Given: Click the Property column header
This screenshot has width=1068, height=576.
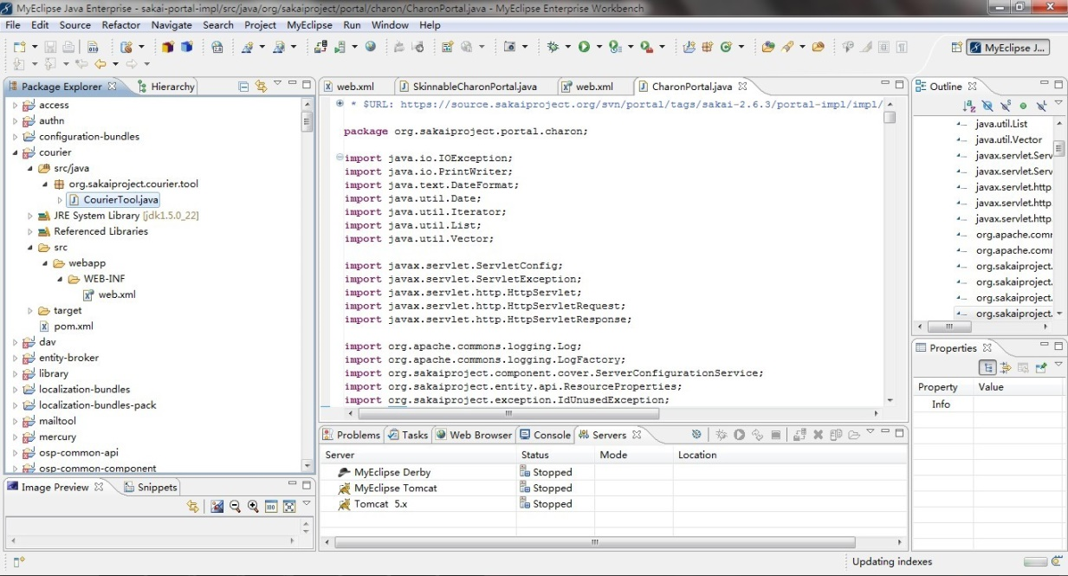Looking at the screenshot, I should pyautogui.click(x=942, y=387).
